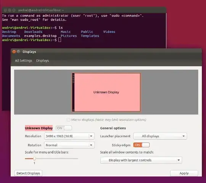Expand the All displays launcher placement dropdown
Viewport: 206px width, 183px height.
pos(160,136)
